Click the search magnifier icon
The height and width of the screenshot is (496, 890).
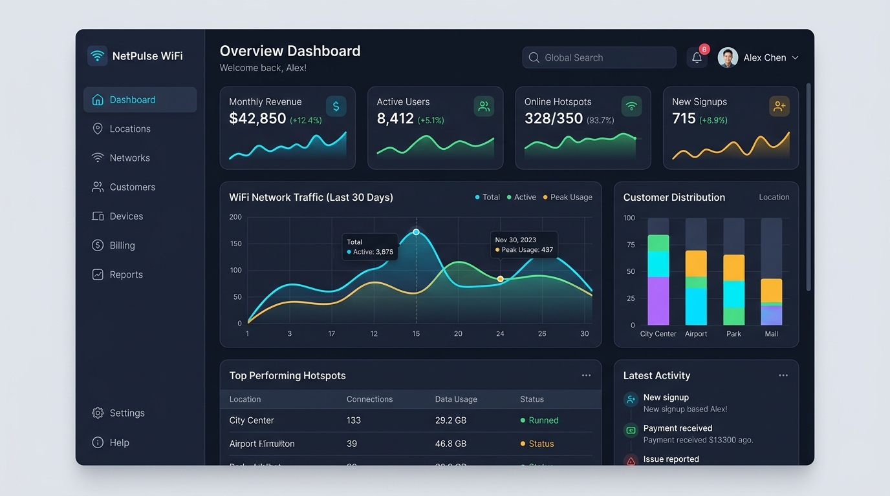point(534,57)
